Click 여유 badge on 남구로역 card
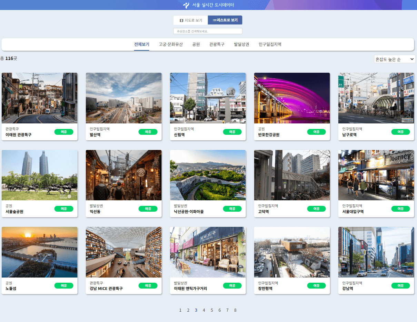Screen dimensions: 417x322 401,132
